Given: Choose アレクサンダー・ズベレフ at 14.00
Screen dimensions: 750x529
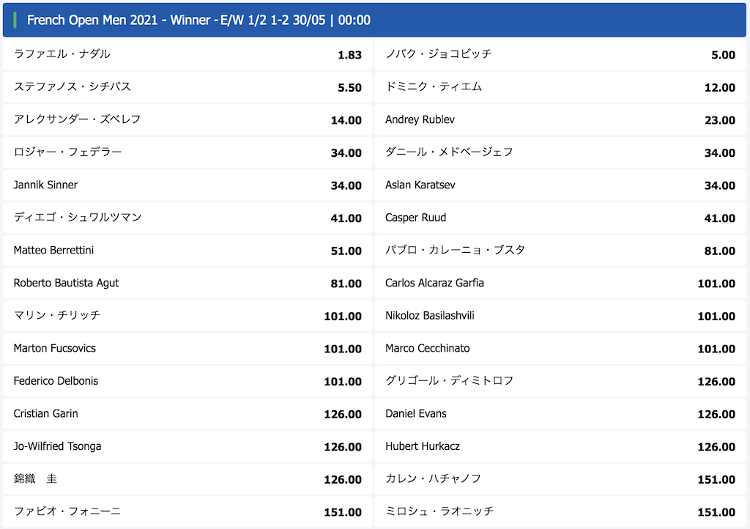Looking at the screenshot, I should pos(187,119).
